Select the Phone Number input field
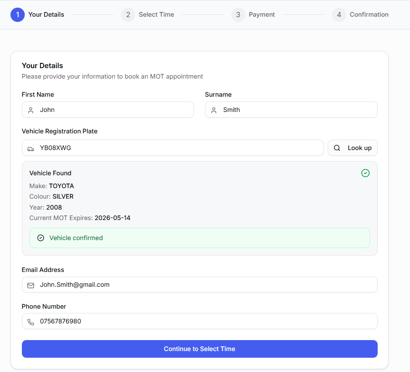The width and height of the screenshot is (410, 372). click(x=199, y=321)
